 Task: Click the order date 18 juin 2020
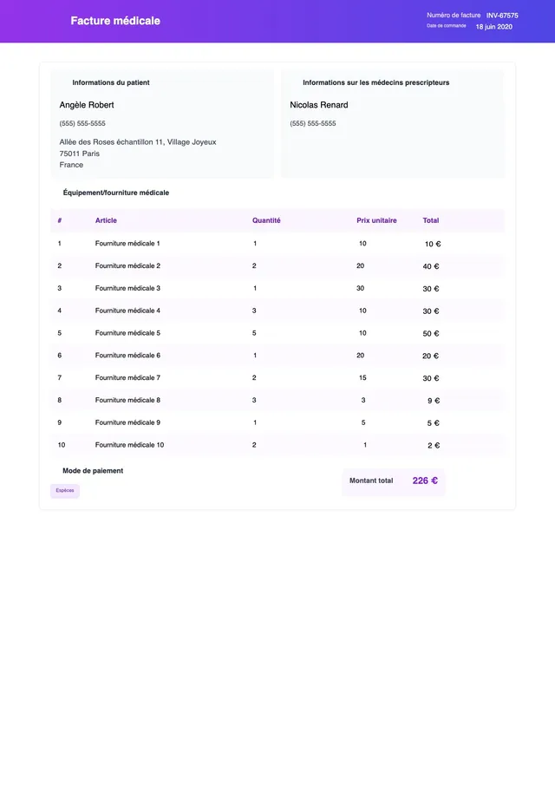pos(493,27)
